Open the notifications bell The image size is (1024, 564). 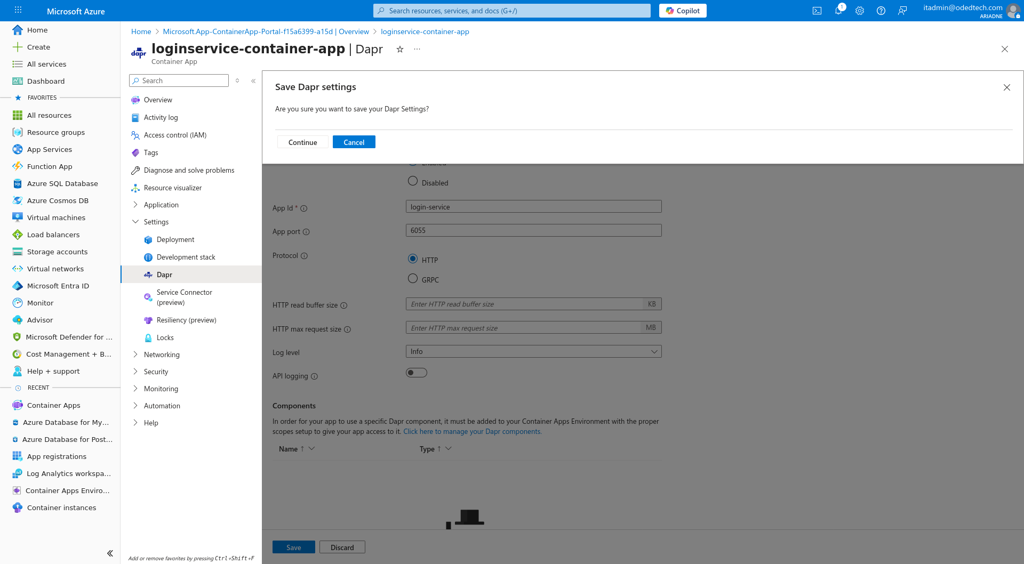coord(838,11)
